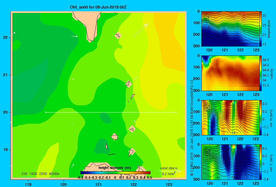The width and height of the screenshot is (276, 187).
Task: Click the '300' depth label on the temperature panel
Action: coord(197,46)
